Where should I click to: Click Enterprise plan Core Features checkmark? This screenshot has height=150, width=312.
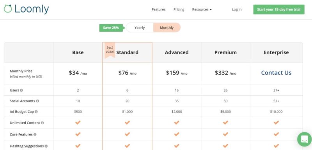[276, 134]
